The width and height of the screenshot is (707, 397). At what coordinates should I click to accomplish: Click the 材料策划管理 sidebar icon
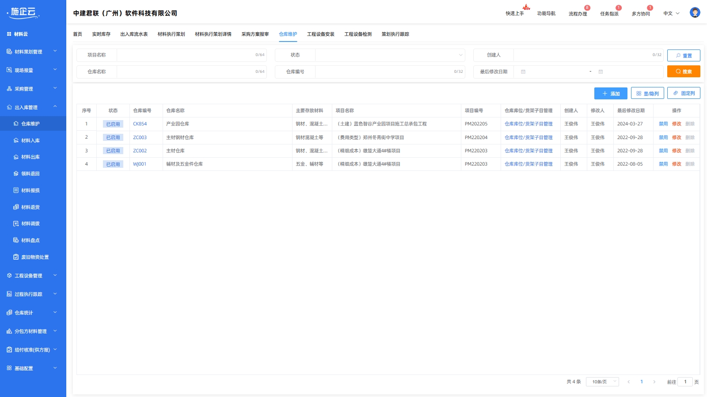pos(9,52)
